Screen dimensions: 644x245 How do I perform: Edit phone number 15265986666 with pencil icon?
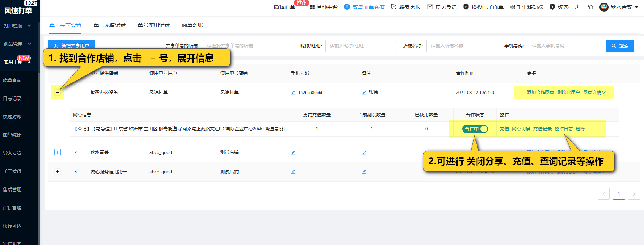293,93
